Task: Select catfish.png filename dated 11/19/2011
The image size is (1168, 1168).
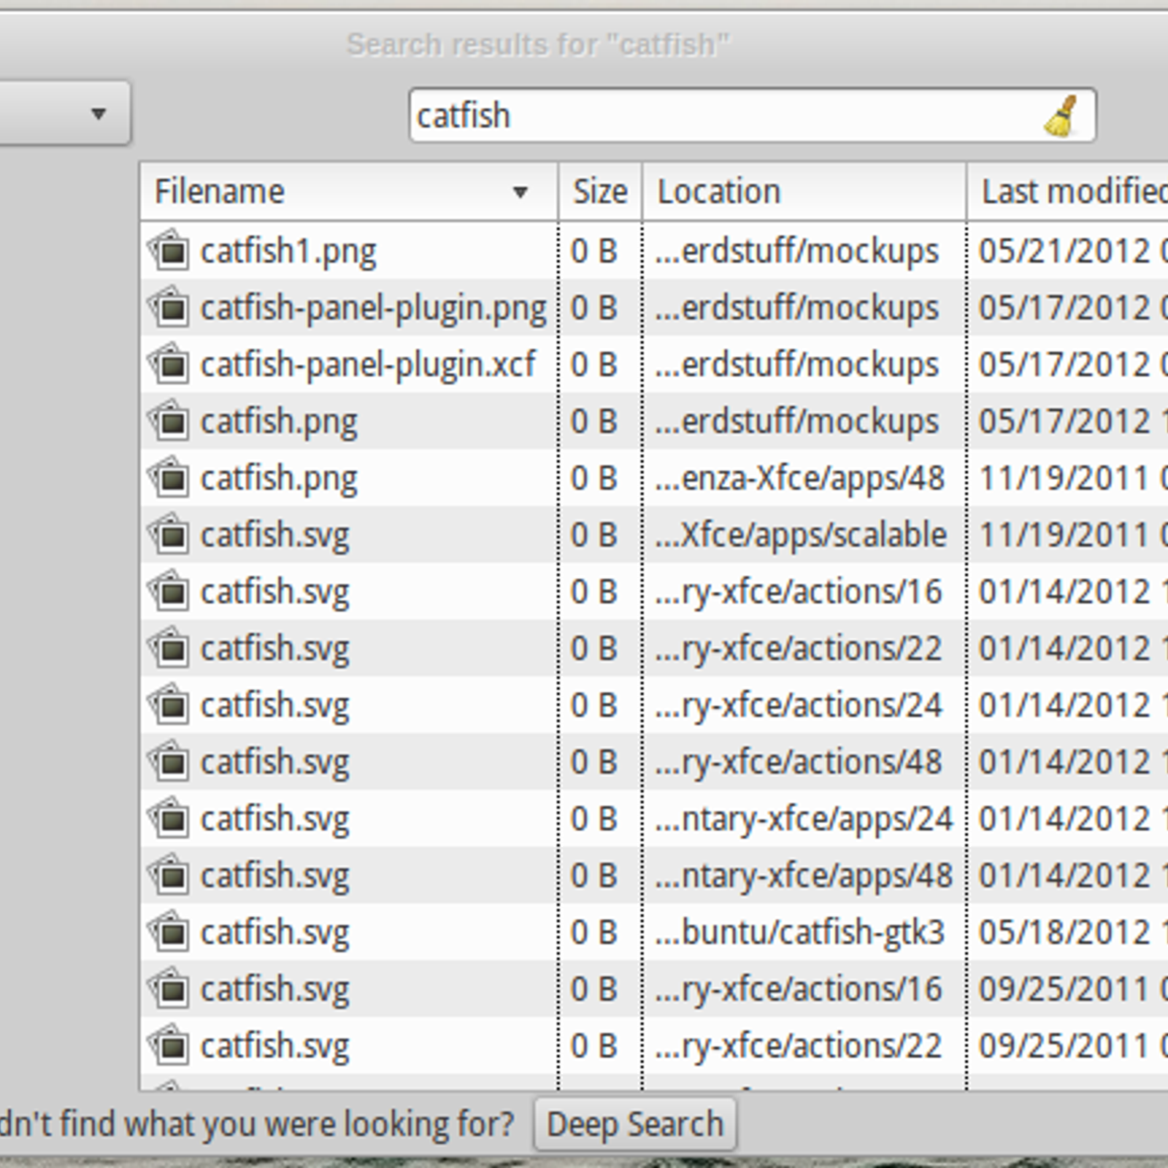Action: coord(279,480)
